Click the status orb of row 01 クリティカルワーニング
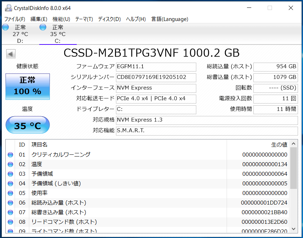303x238 pixels. [x=10, y=155]
